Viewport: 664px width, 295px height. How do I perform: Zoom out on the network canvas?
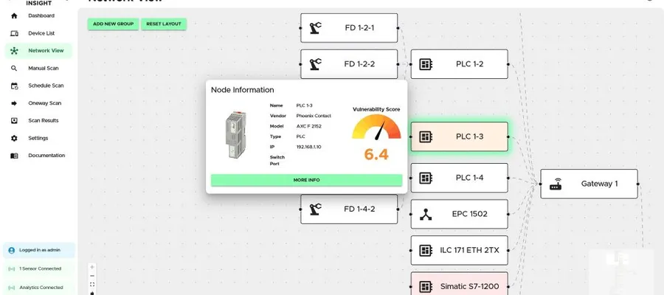[92, 276]
